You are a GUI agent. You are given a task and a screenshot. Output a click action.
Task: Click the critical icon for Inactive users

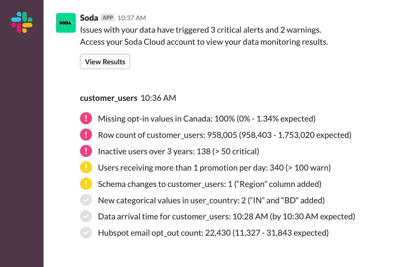[x=86, y=151]
